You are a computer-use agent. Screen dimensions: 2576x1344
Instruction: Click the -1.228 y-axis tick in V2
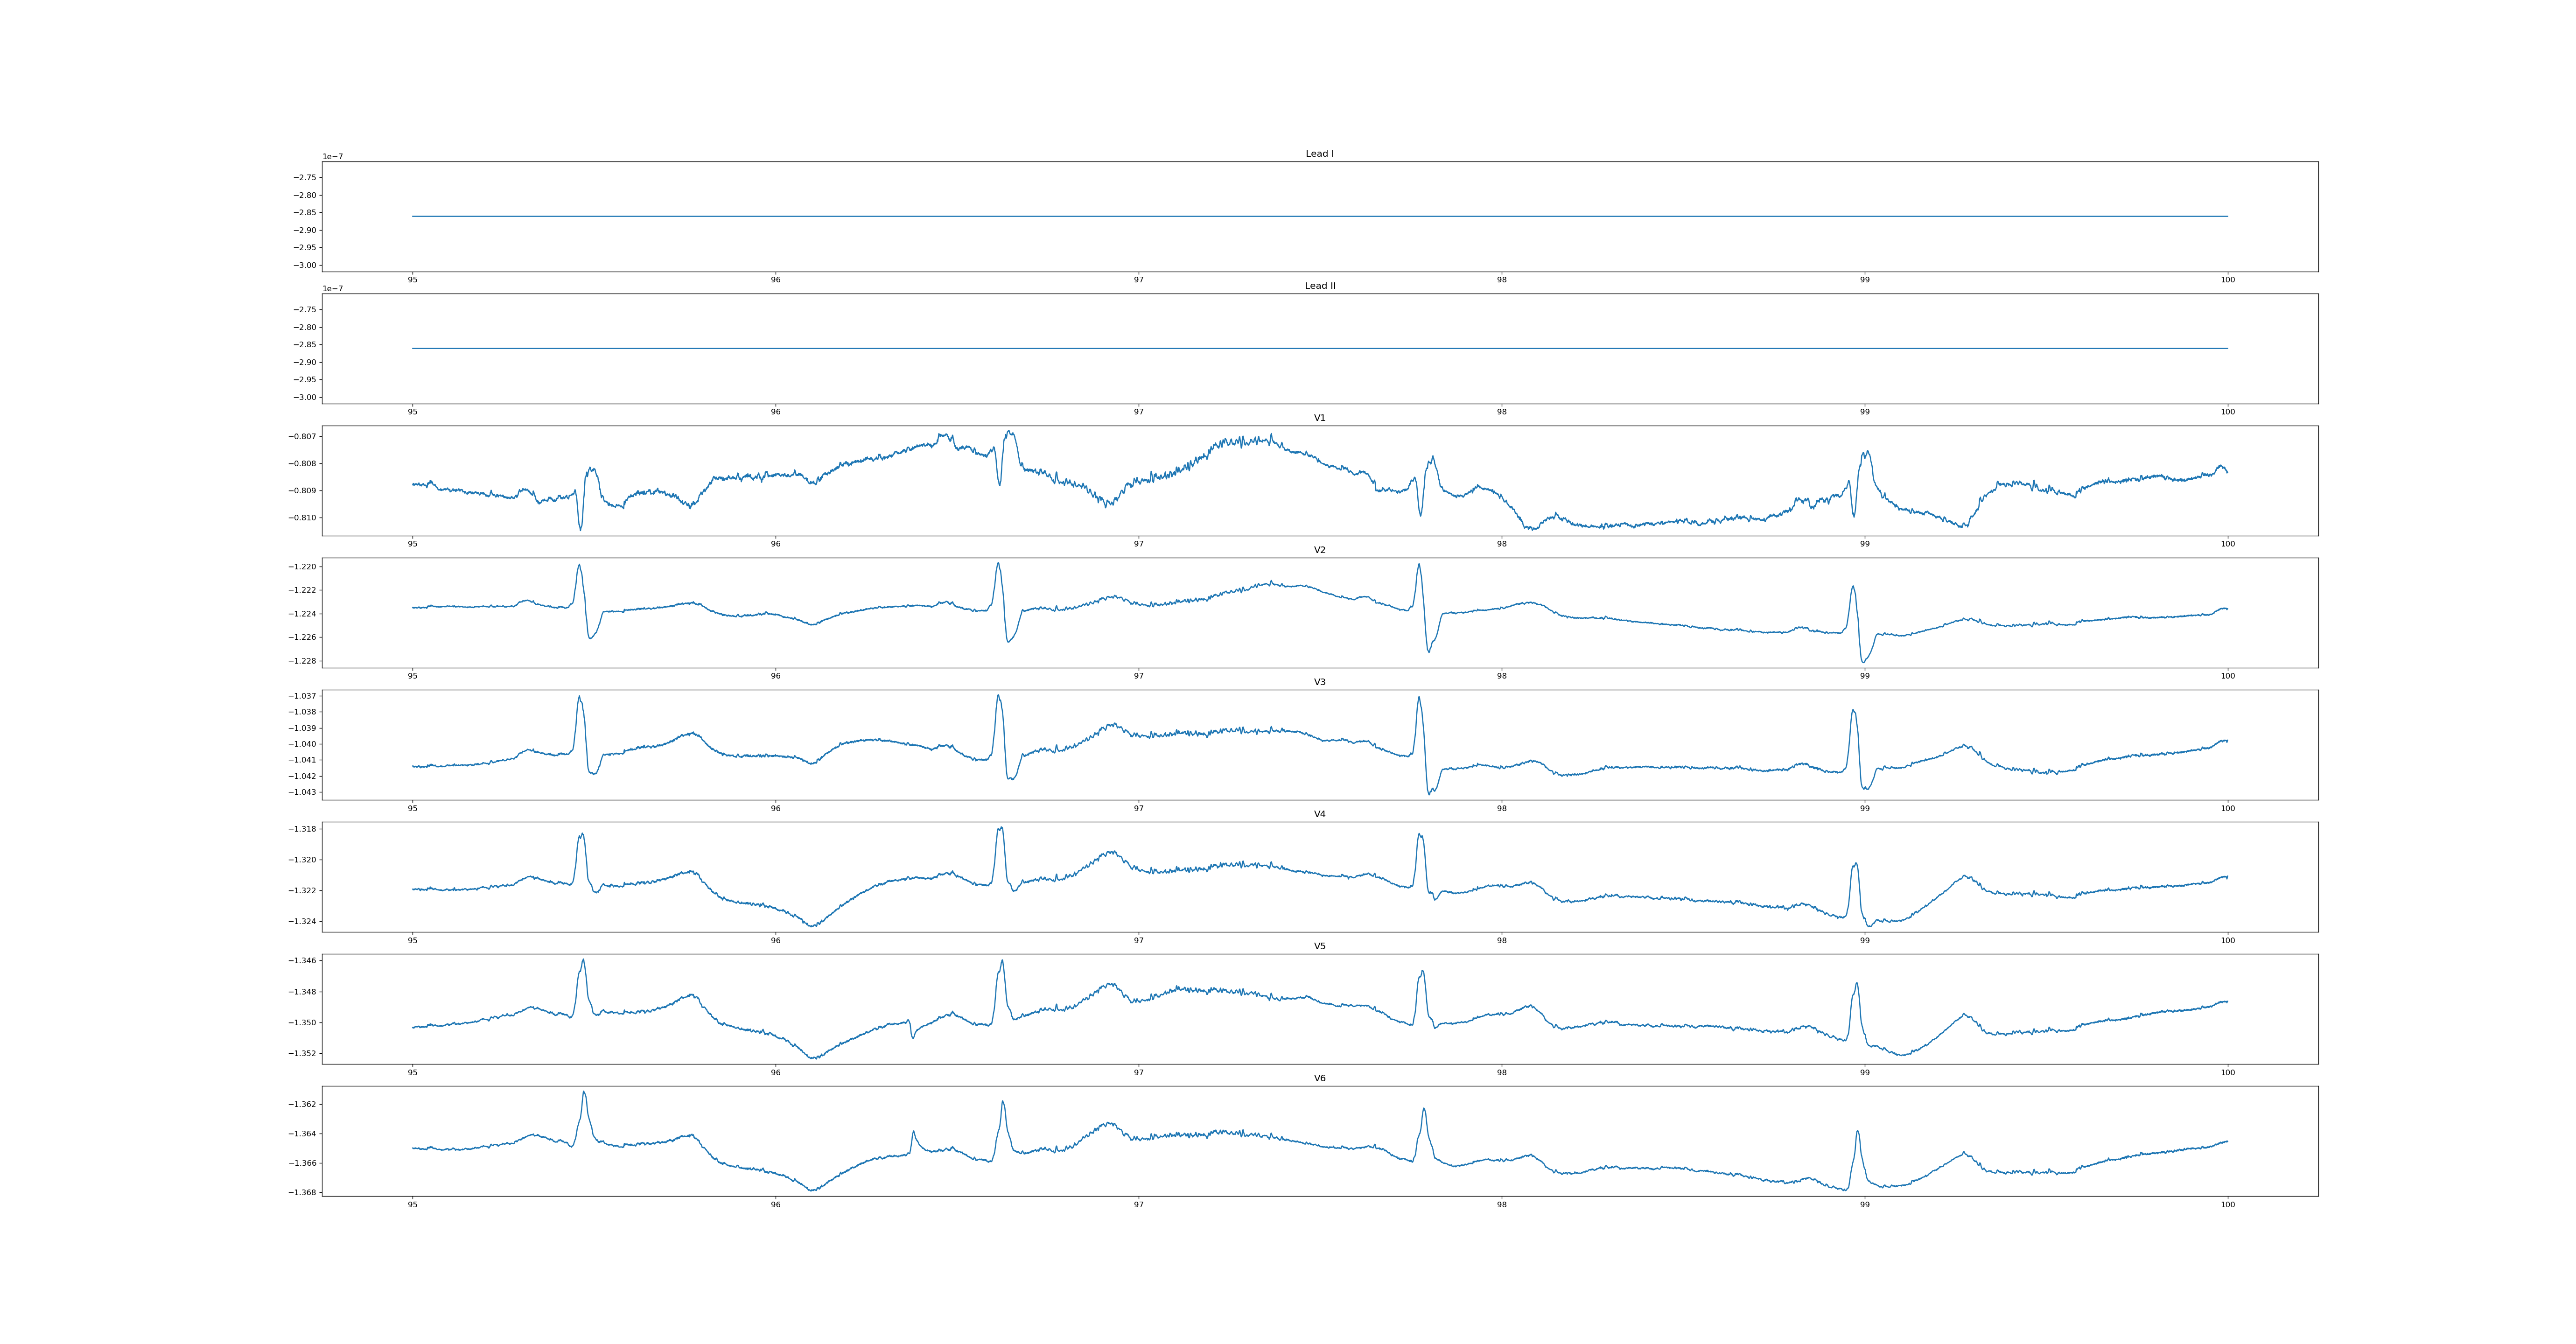click(303, 661)
